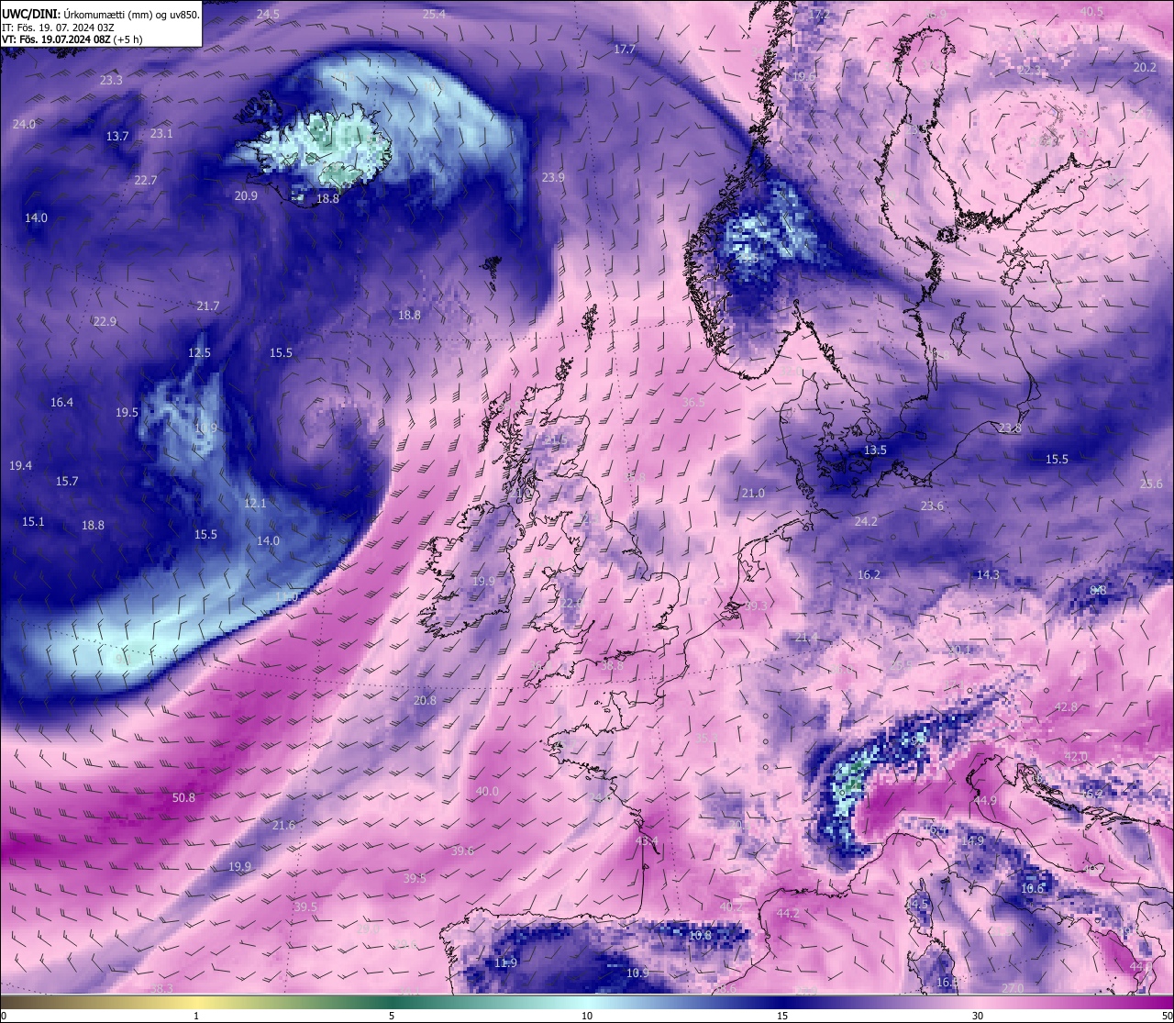1174x1023 pixels.
Task: Click the 13.5 value over Denmark
Action: [875, 450]
